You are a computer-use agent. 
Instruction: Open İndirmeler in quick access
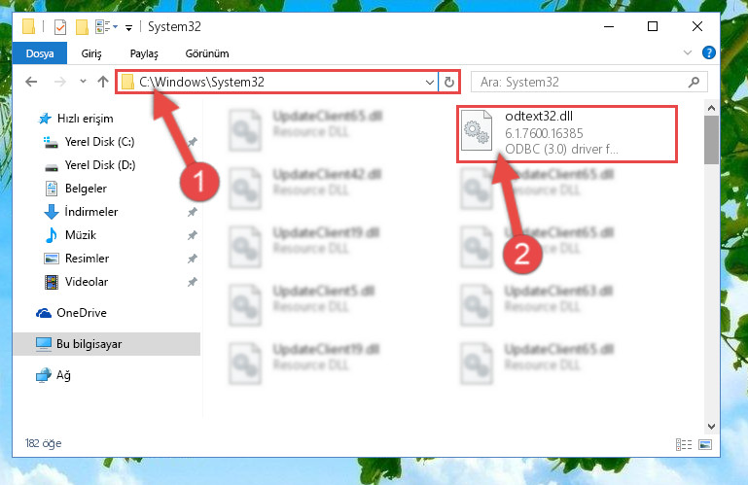90,212
